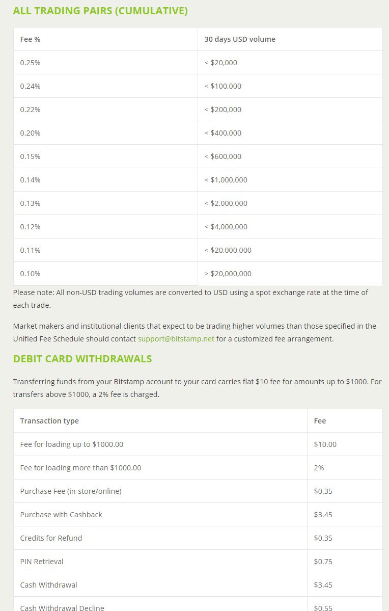The image size is (389, 611).
Task: Click the '30 days USD volume' column header
Action: tap(239, 39)
